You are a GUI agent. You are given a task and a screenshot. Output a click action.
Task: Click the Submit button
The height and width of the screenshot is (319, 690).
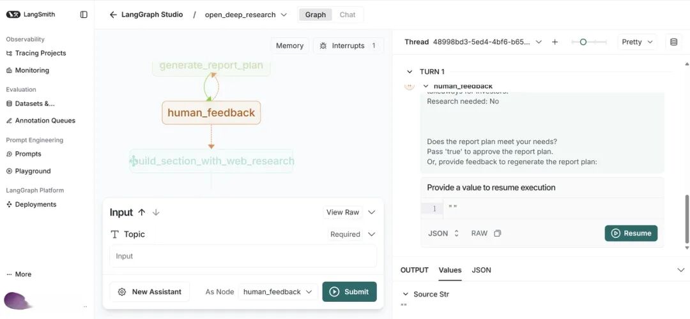click(349, 292)
